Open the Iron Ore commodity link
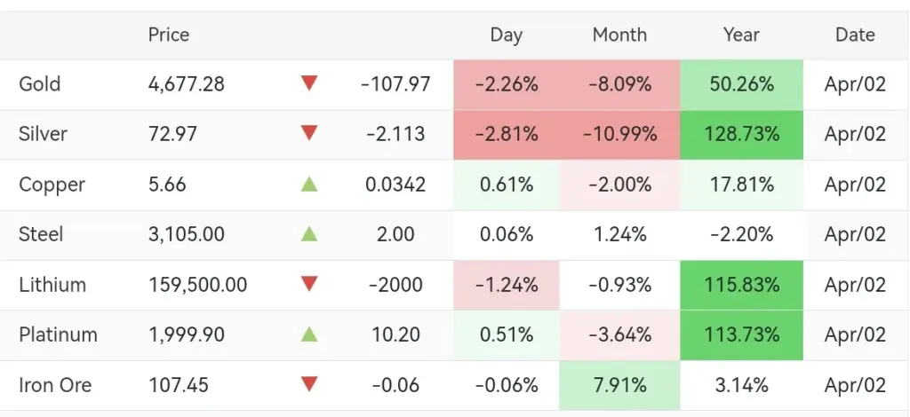The image size is (910, 417). pyautogui.click(x=55, y=385)
